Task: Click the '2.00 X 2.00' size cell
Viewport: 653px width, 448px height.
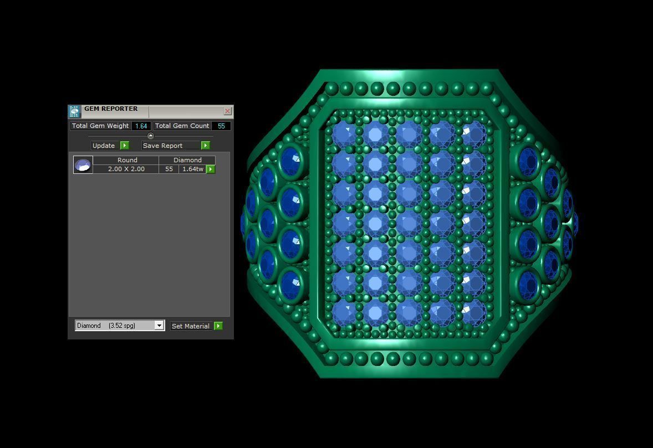Action: click(x=126, y=169)
